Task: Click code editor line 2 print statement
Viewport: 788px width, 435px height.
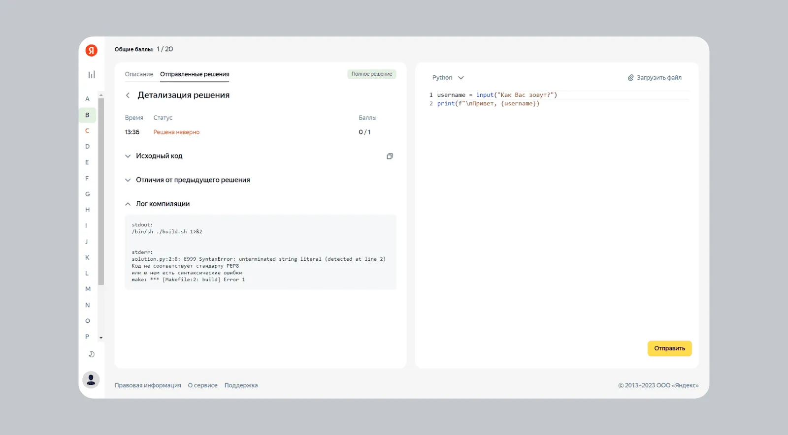Action: 488,103
